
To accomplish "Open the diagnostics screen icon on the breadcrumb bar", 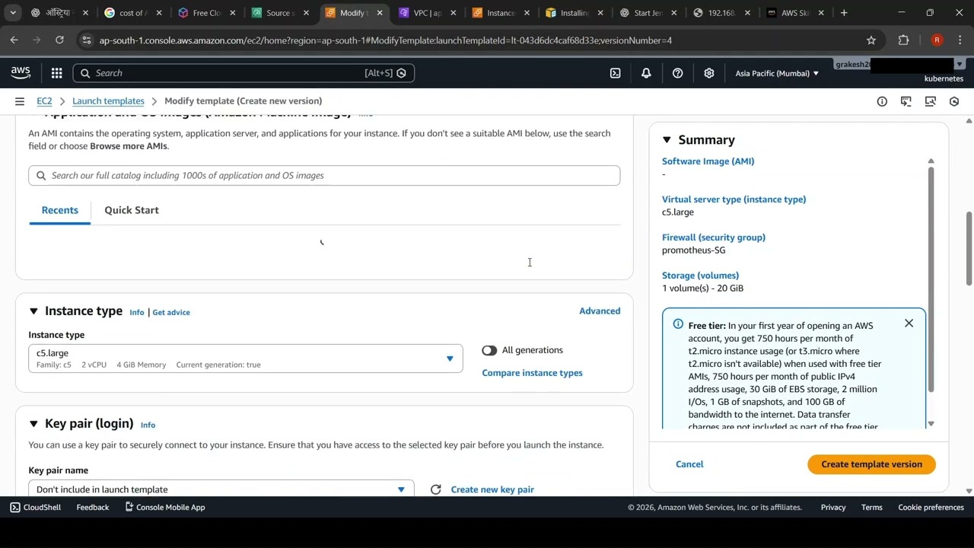I will 930,101.
